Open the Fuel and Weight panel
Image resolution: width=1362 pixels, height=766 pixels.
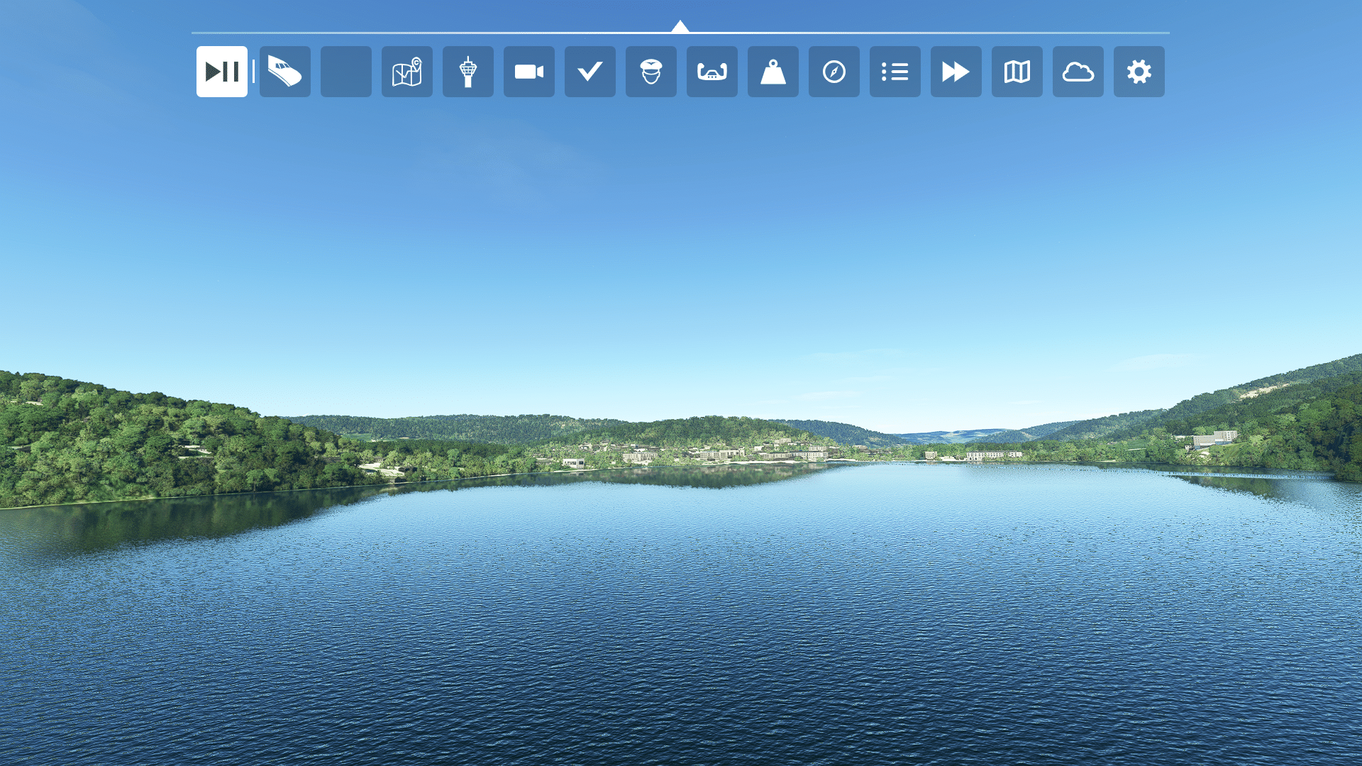pyautogui.click(x=773, y=72)
